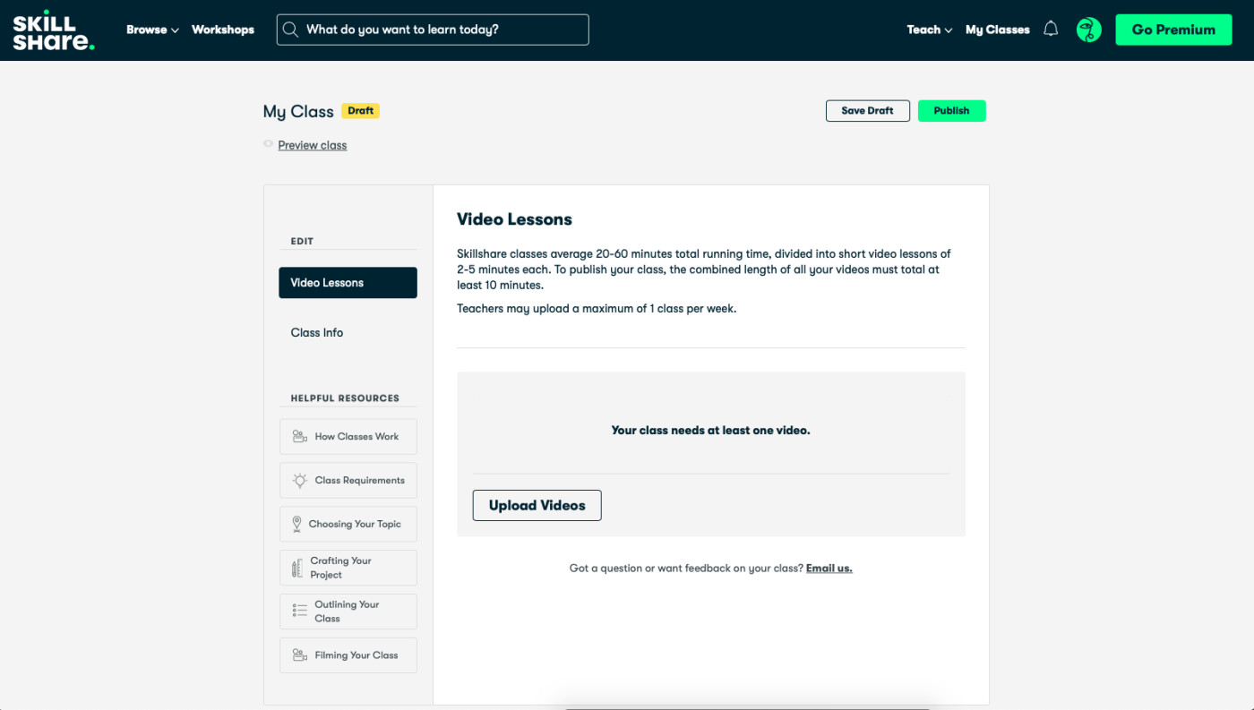The width and height of the screenshot is (1254, 710).
Task: Open the user profile avatar
Action: (x=1088, y=30)
